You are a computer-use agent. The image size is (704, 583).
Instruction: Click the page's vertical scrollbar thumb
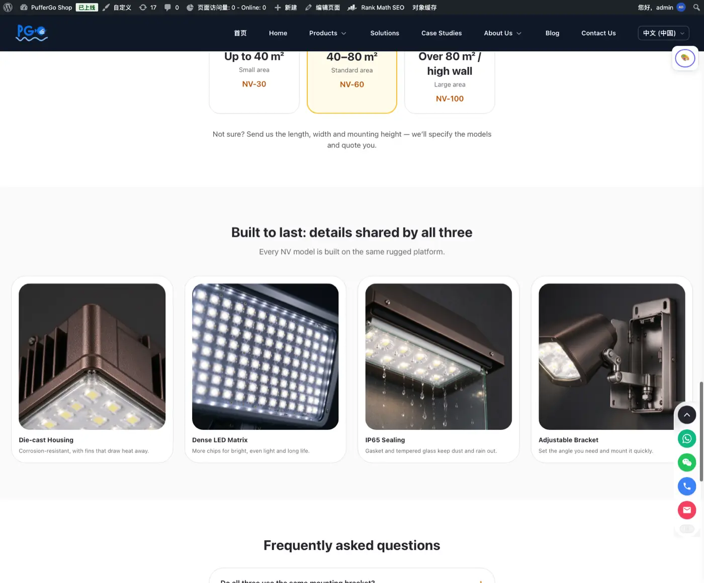(701, 432)
